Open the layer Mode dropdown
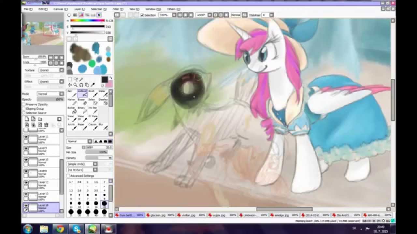The width and height of the screenshot is (417, 234). (50, 94)
